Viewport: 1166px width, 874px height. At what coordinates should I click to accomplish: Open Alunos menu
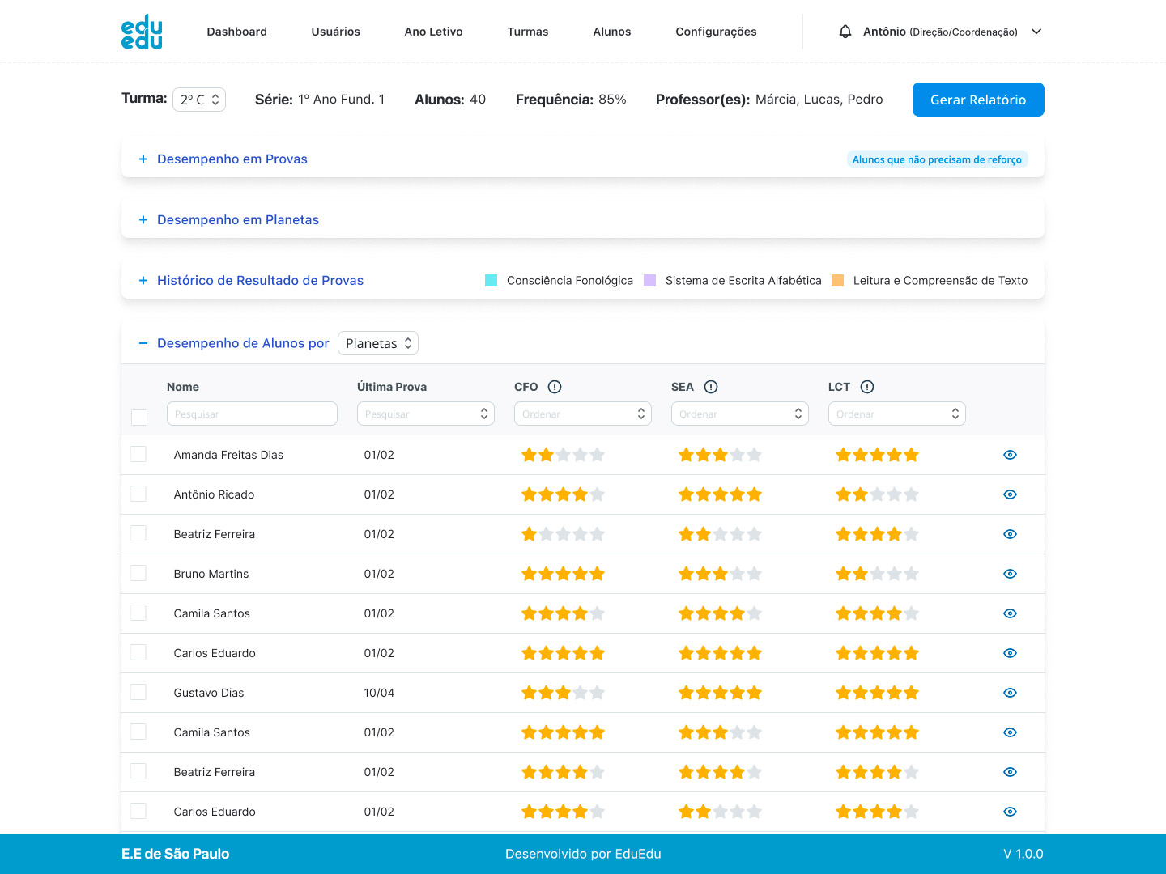tap(612, 32)
